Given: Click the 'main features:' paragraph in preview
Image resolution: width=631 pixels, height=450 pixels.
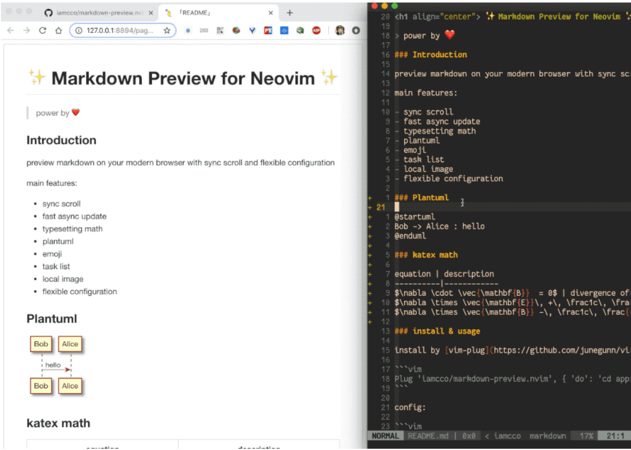Looking at the screenshot, I should click(x=52, y=183).
